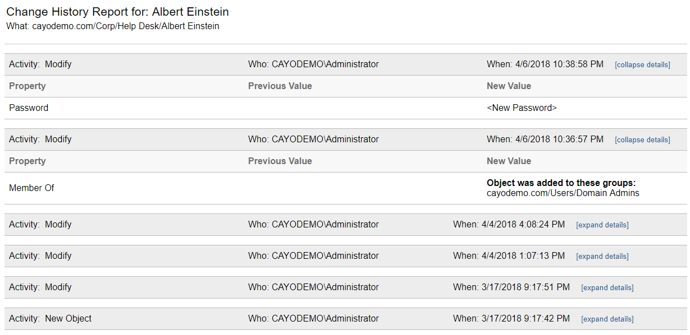Expand details for 3/17/2018 9:17:51 PM
The height and width of the screenshot is (335, 690).
607,287
